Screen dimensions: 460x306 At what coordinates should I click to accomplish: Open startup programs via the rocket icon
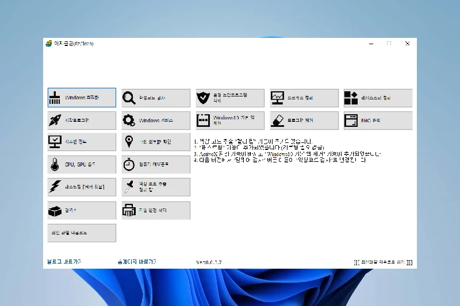tap(55, 121)
